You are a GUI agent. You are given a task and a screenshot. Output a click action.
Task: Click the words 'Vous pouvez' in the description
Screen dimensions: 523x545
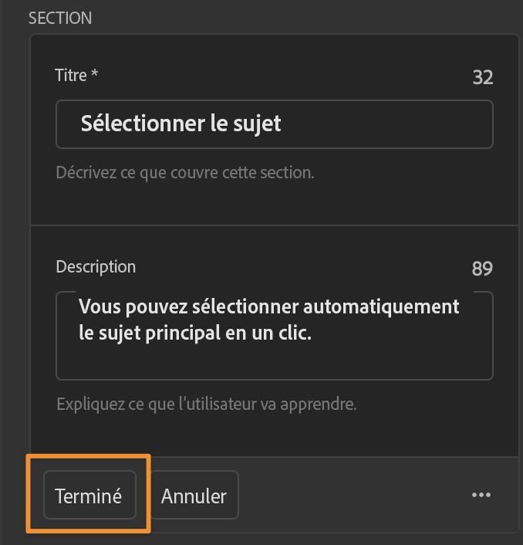click(x=125, y=306)
